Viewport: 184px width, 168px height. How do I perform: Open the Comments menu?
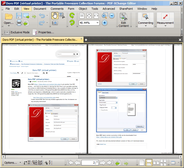[57, 8]
